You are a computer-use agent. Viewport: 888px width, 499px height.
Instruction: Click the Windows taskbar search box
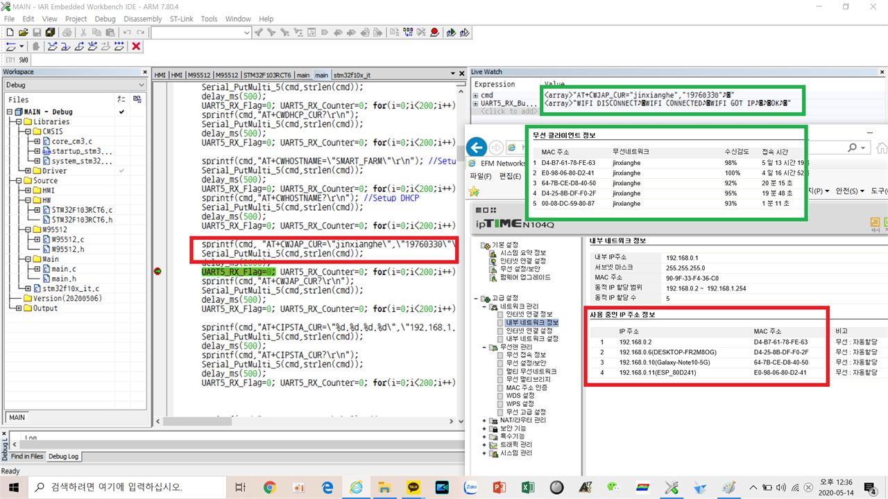[126, 487]
